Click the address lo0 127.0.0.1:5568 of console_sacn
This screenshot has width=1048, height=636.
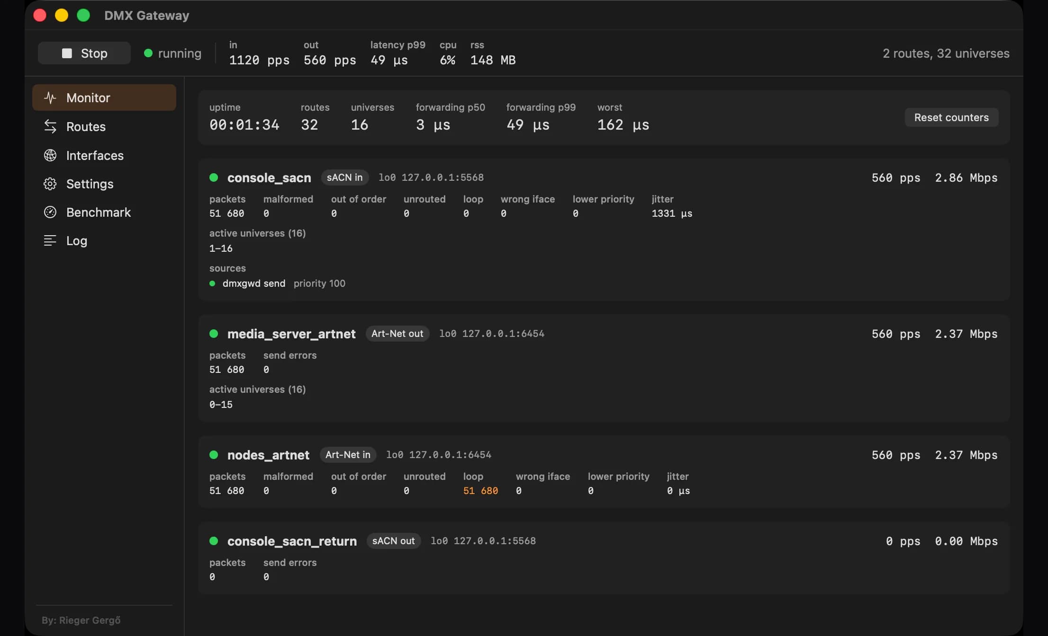(x=431, y=177)
